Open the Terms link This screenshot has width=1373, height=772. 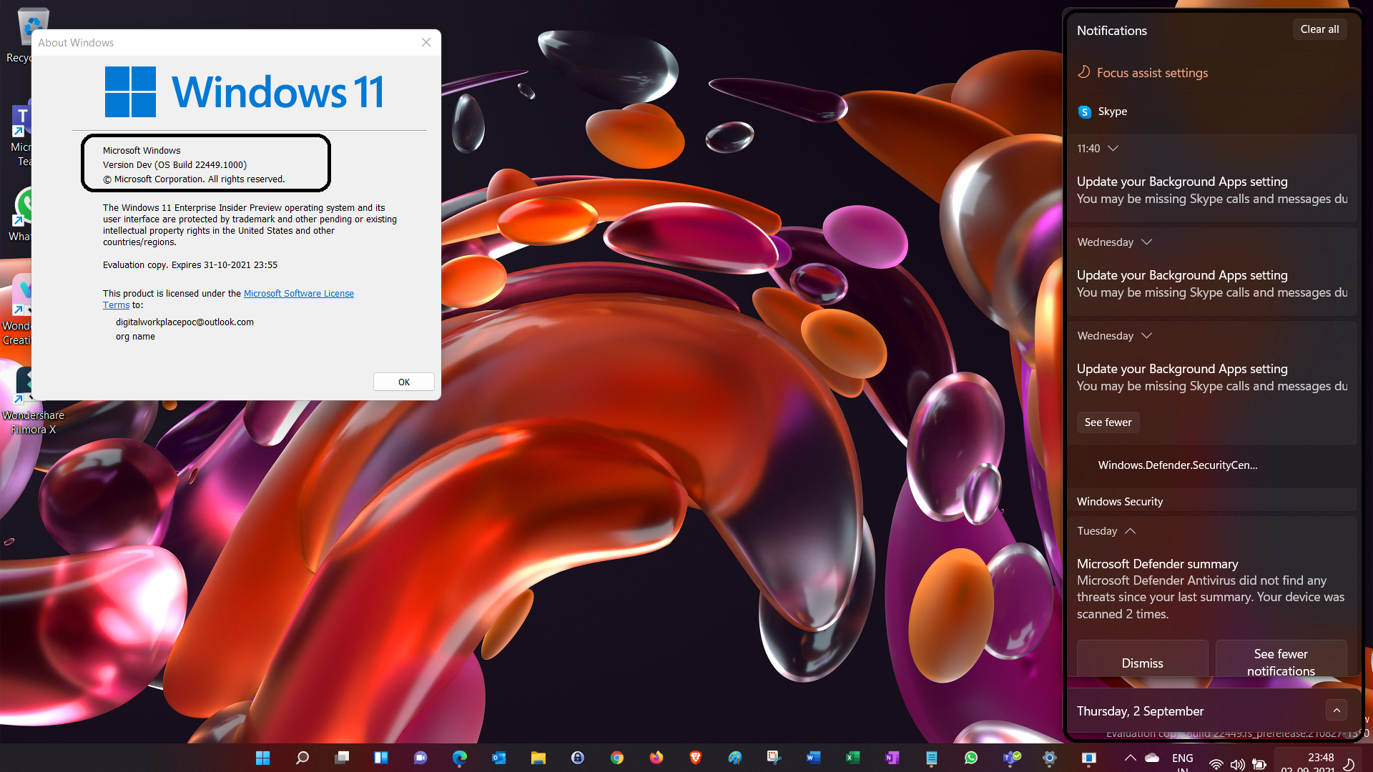point(116,305)
